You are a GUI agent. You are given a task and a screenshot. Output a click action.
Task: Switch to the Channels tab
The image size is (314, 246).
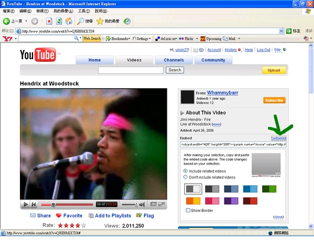coord(174,60)
